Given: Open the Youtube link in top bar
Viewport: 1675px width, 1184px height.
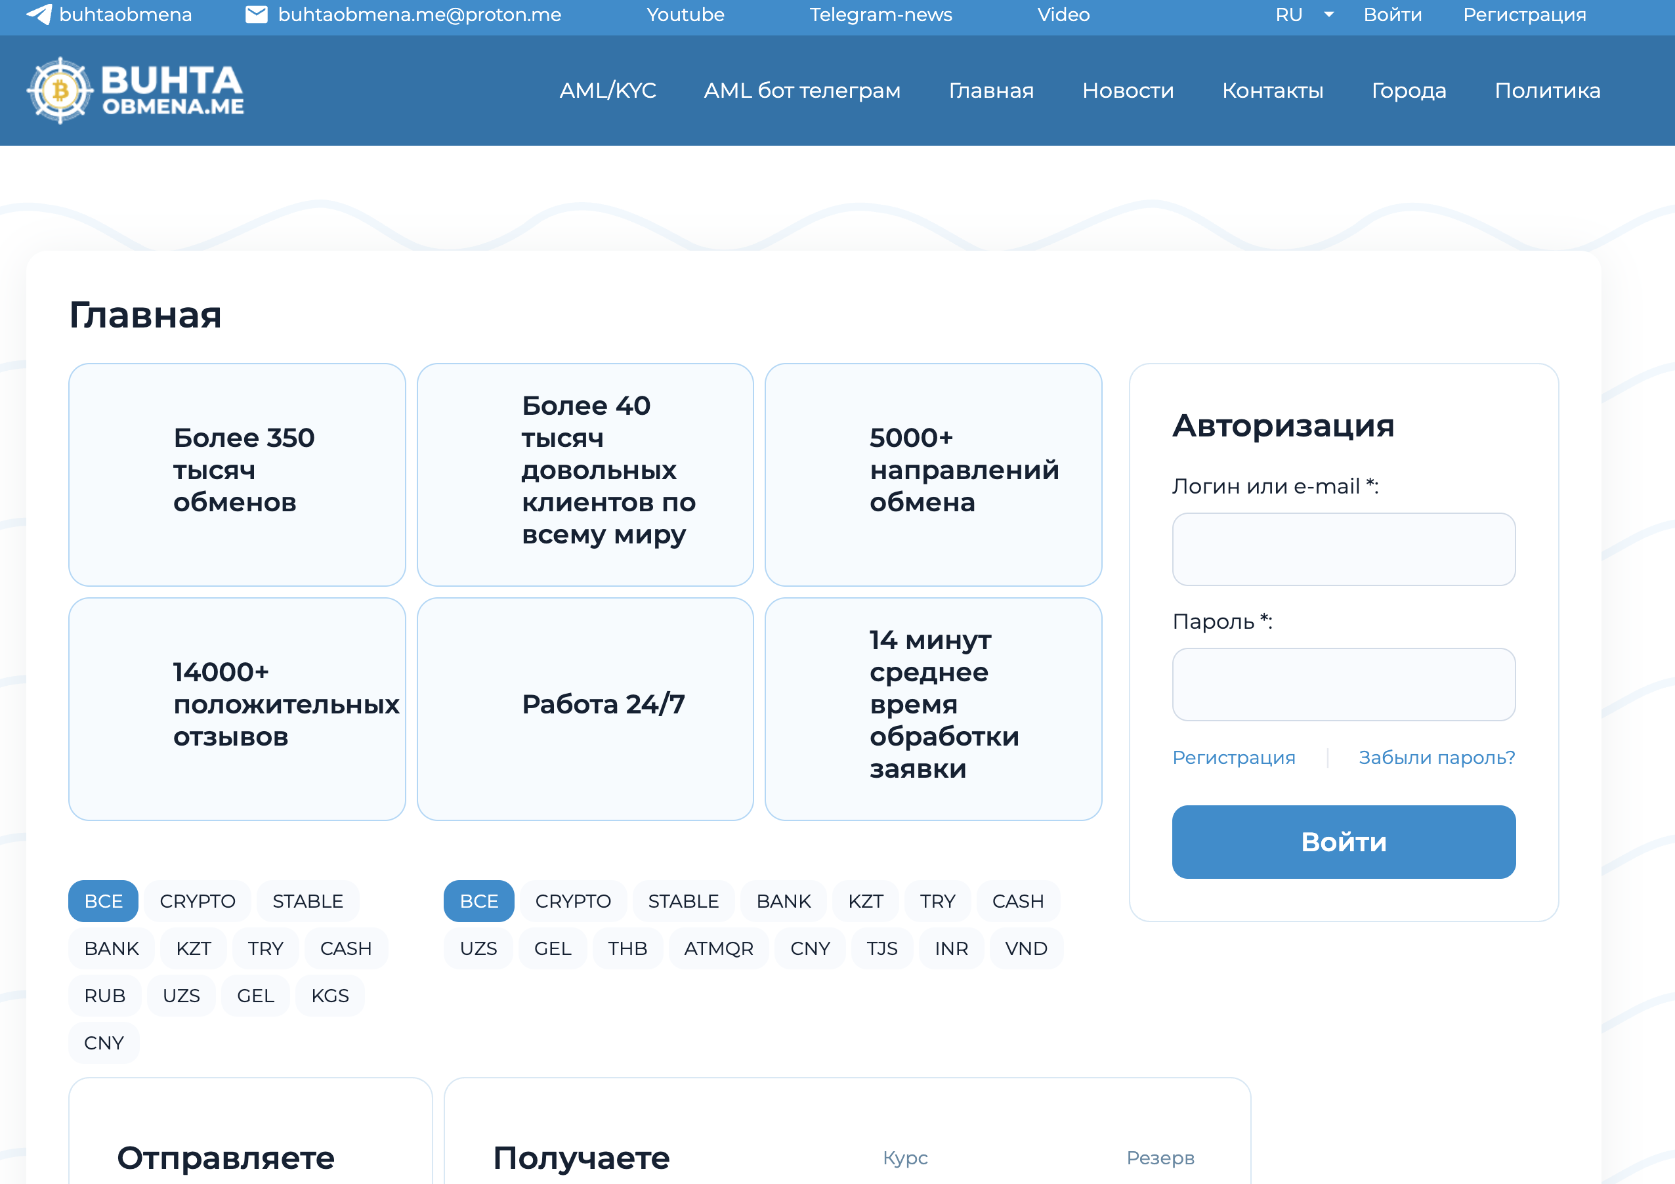Looking at the screenshot, I should click(x=685, y=14).
